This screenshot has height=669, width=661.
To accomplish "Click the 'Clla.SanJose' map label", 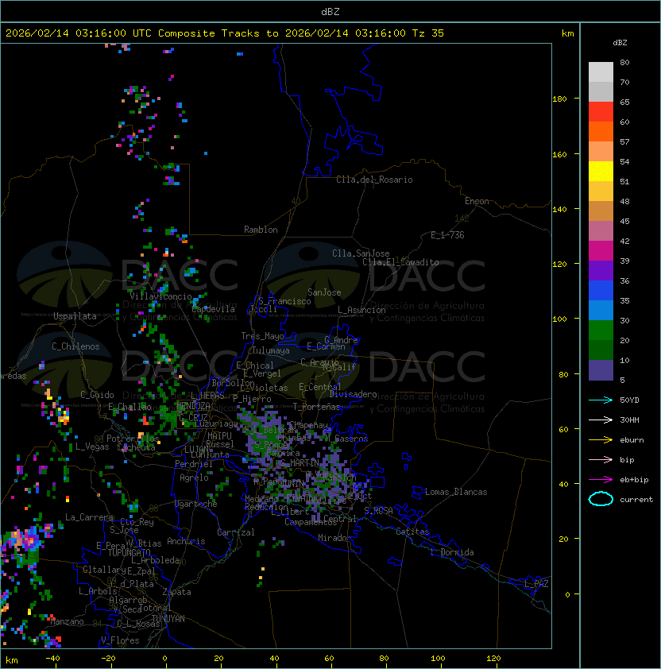I will tap(361, 253).
